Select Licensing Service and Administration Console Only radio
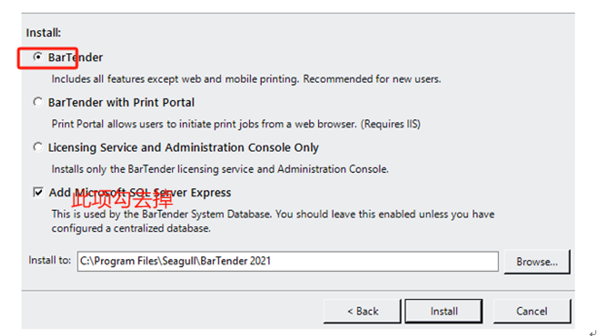 (38, 148)
